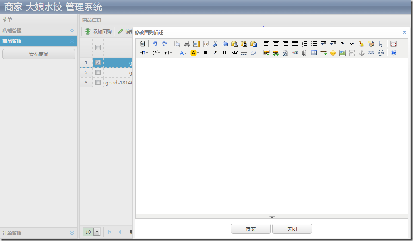
Task: Click the 发布商品 button
Action: (39, 54)
